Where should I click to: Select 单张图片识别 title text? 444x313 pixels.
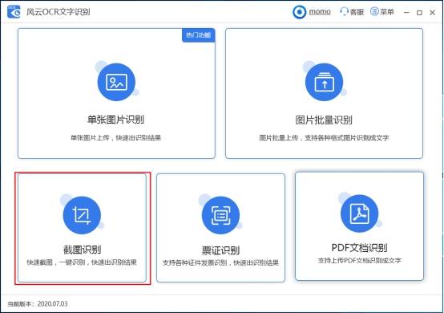coord(115,120)
